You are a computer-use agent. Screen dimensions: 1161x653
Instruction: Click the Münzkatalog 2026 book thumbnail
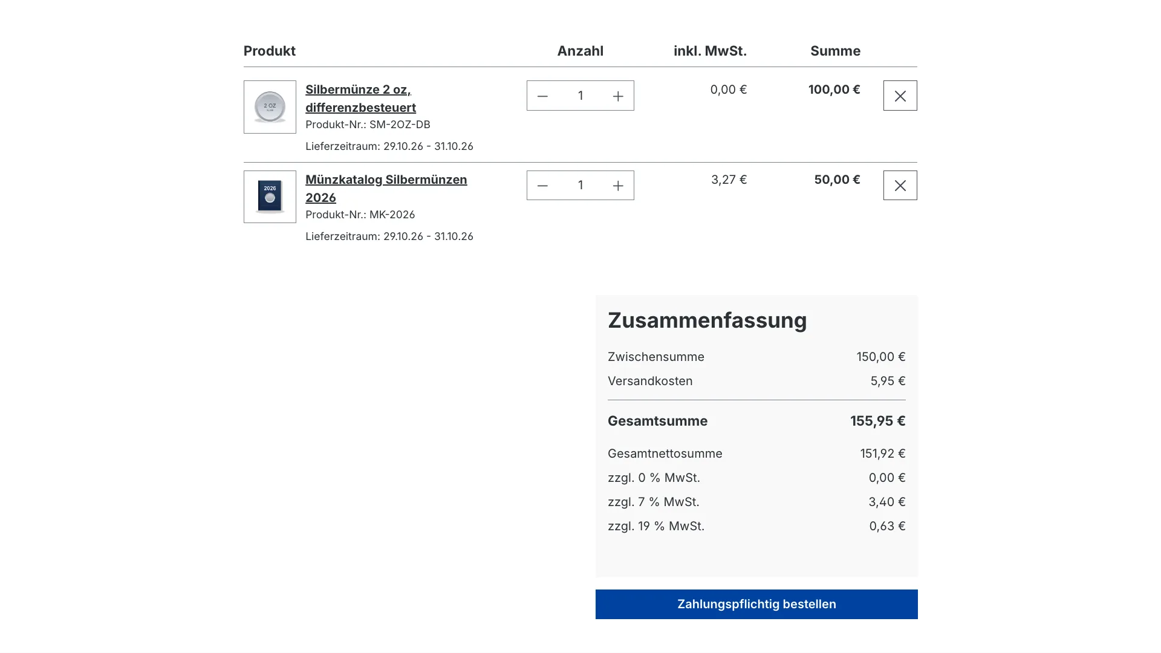270,197
